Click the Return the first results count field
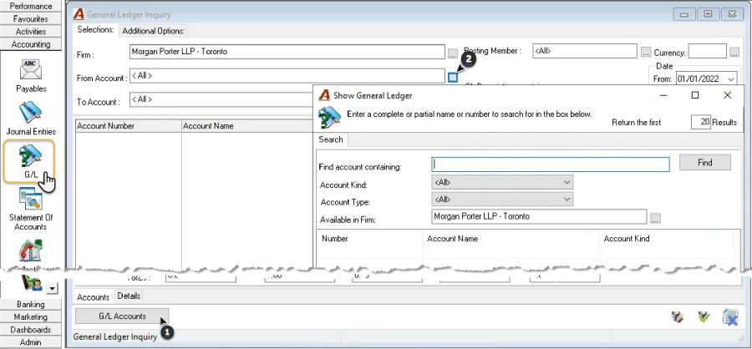Screen dimensions: 752x349 coord(701,122)
